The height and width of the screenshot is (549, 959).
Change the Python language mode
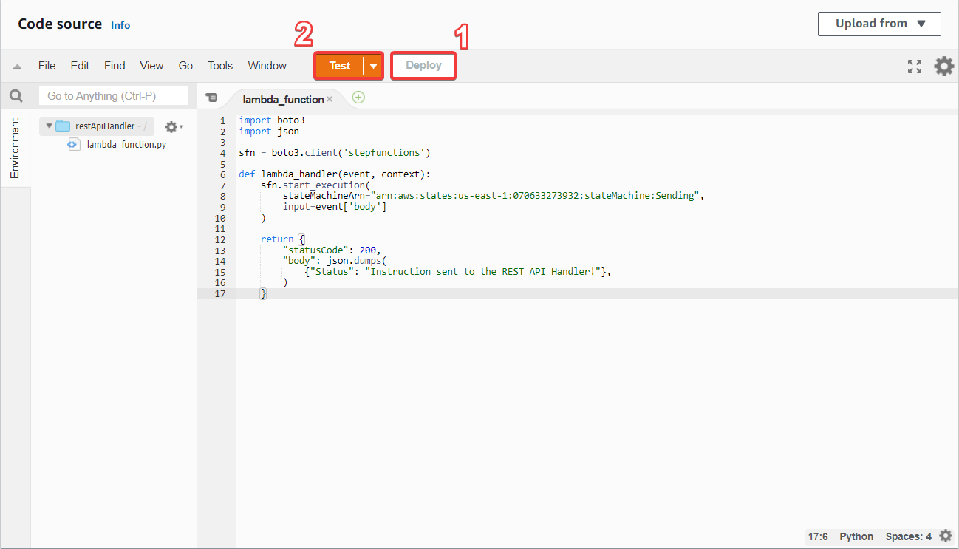point(856,536)
